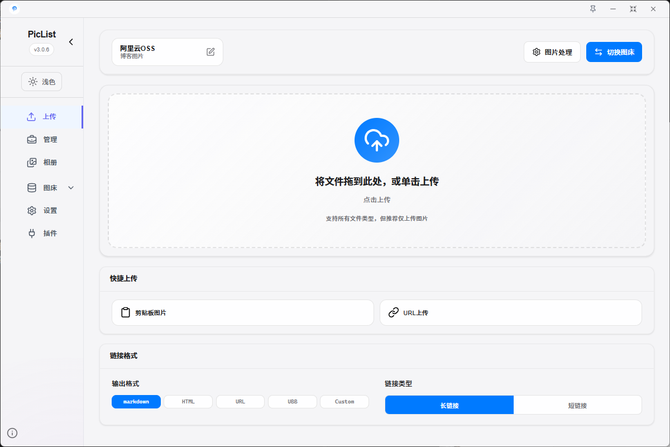Select the markdown output format
670x447 pixels.
[136, 402]
